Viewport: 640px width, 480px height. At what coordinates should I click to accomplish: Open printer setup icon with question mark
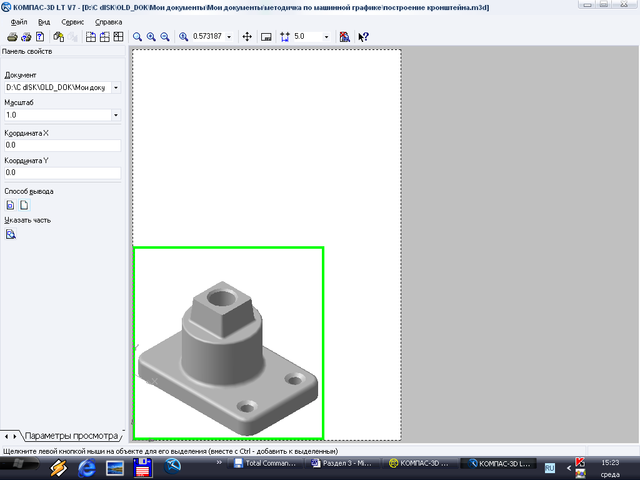[26, 37]
